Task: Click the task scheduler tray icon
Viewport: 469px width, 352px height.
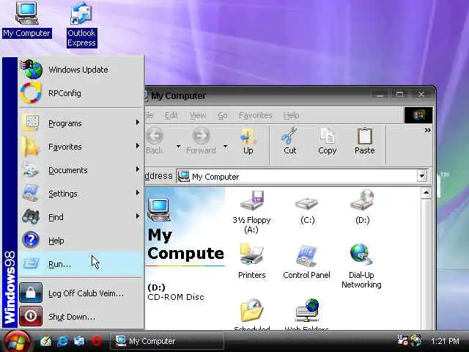Action: coord(402,340)
